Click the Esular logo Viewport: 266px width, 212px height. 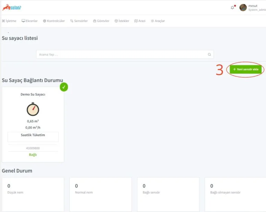[x=12, y=8]
